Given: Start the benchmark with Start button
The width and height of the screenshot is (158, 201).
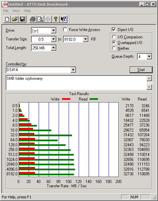Looking at the screenshot, I should click(x=141, y=70).
